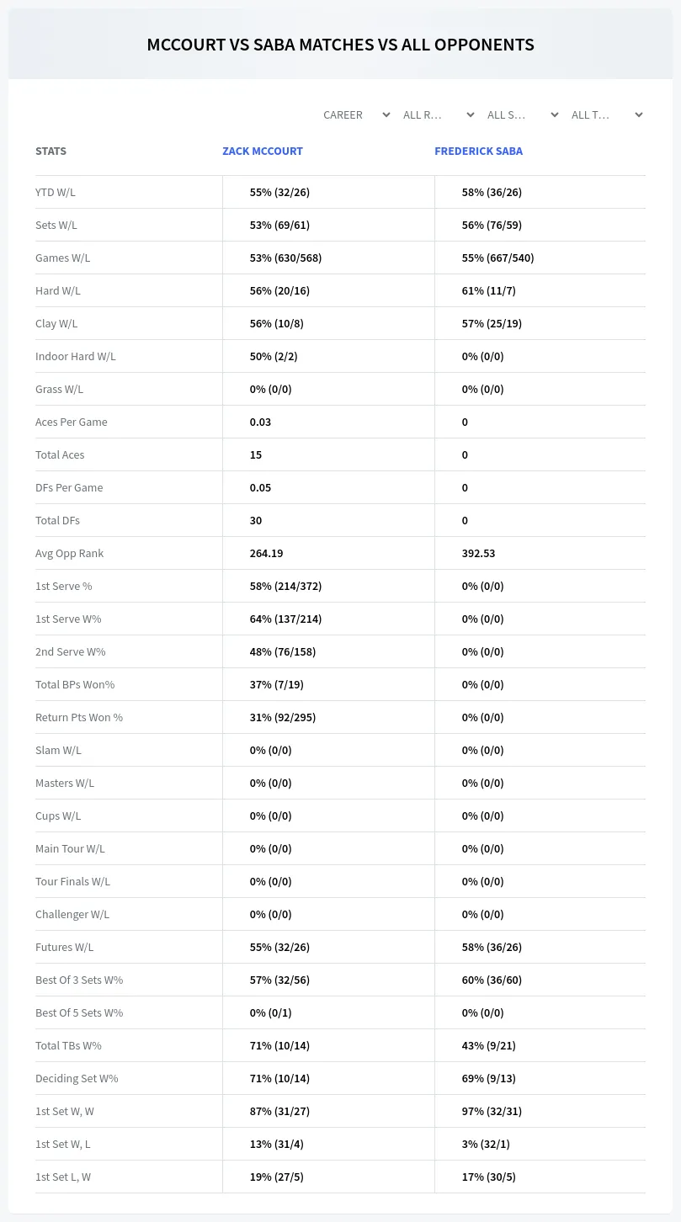Click Saba's Clay W/L value 57% (25/19)
Viewport: 681px width, 1222px height.
click(492, 323)
